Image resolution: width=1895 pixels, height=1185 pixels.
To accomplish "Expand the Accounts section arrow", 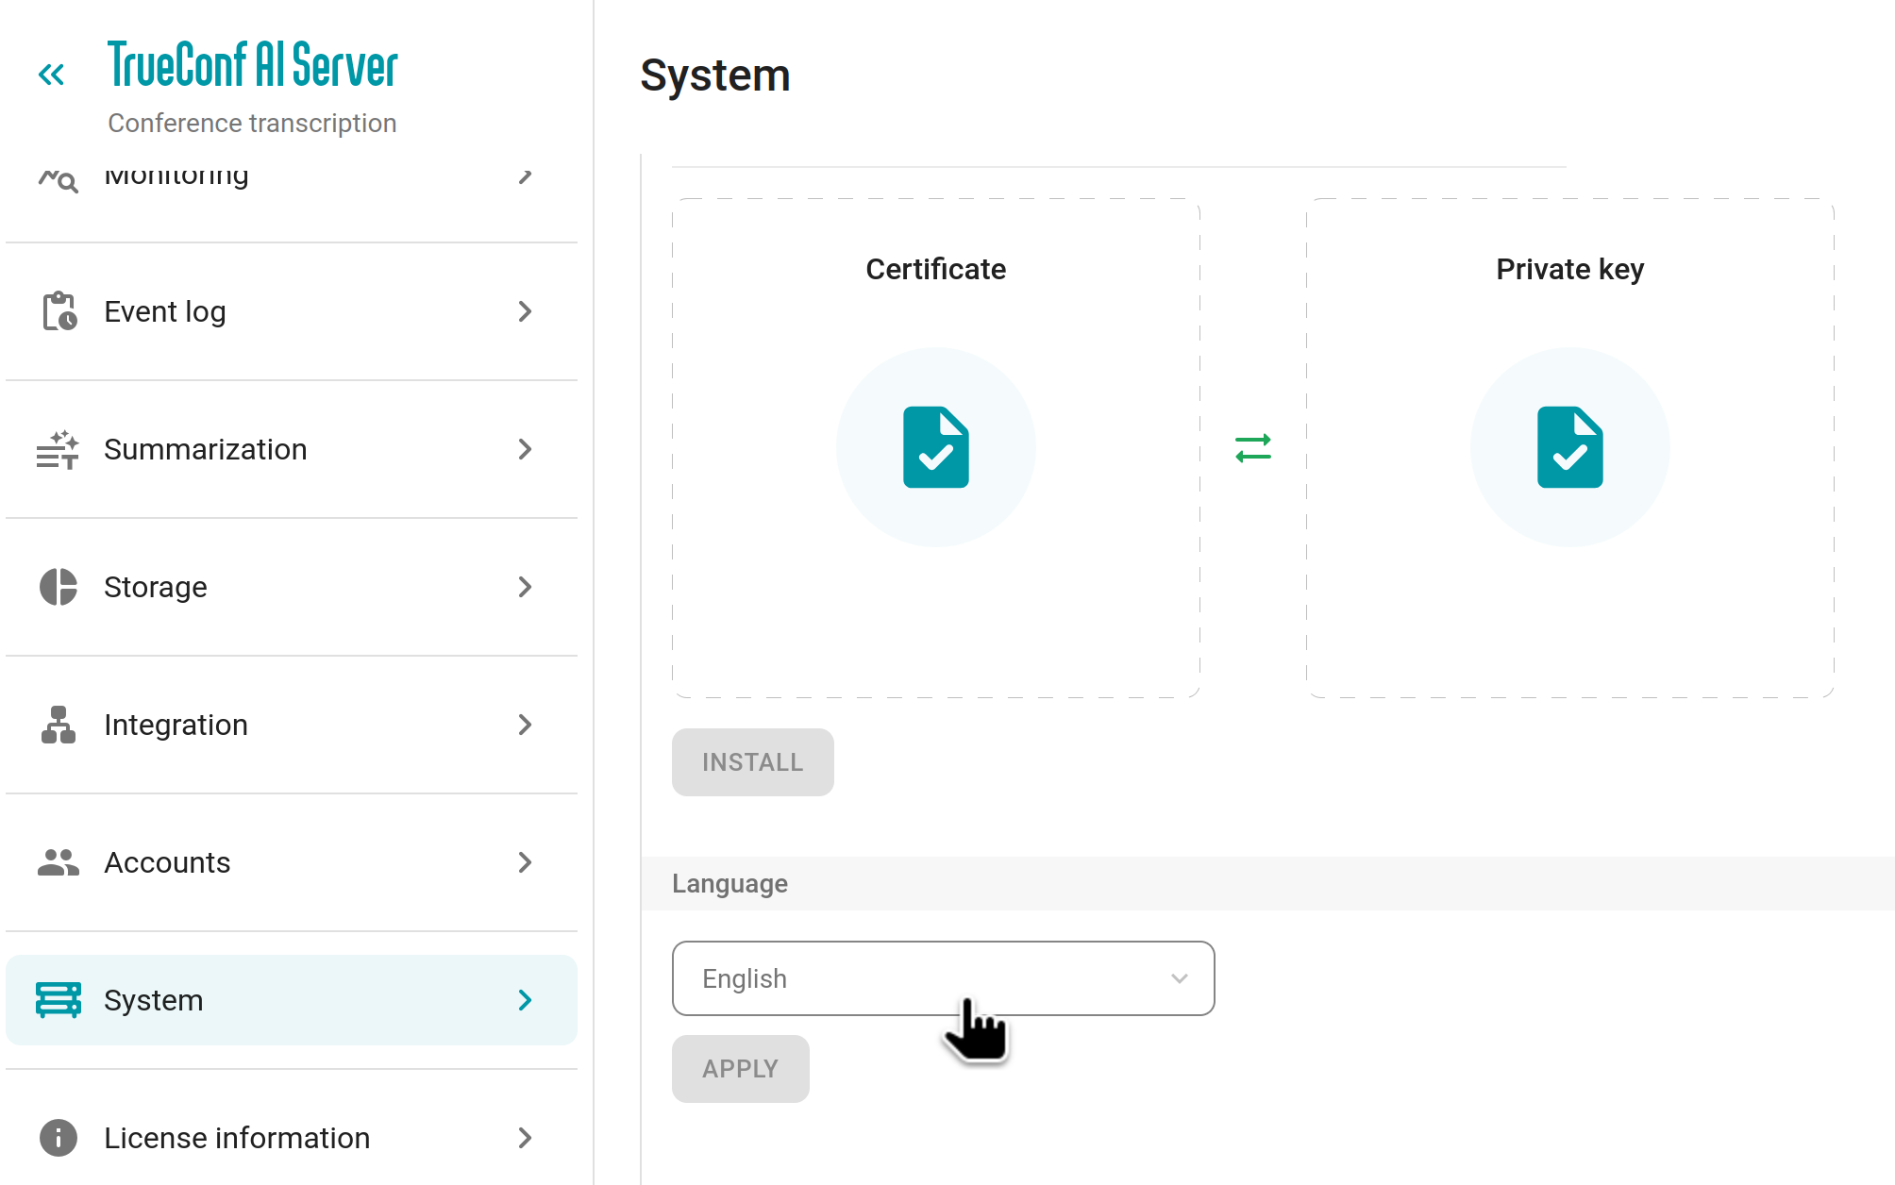I will point(526,862).
